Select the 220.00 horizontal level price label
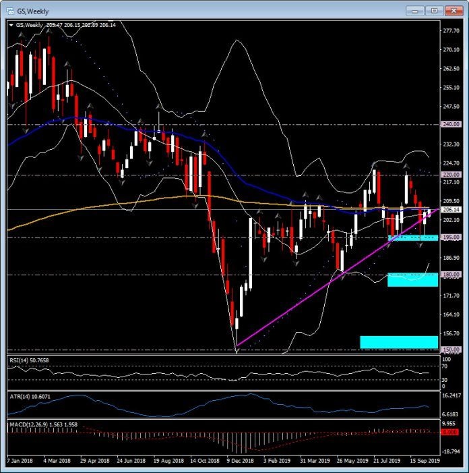469x473 pixels. pyautogui.click(x=451, y=175)
